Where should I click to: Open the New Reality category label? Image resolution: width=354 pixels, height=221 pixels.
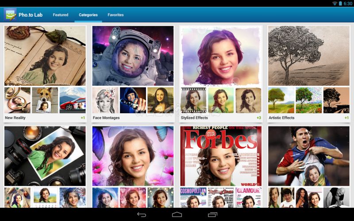(15, 118)
